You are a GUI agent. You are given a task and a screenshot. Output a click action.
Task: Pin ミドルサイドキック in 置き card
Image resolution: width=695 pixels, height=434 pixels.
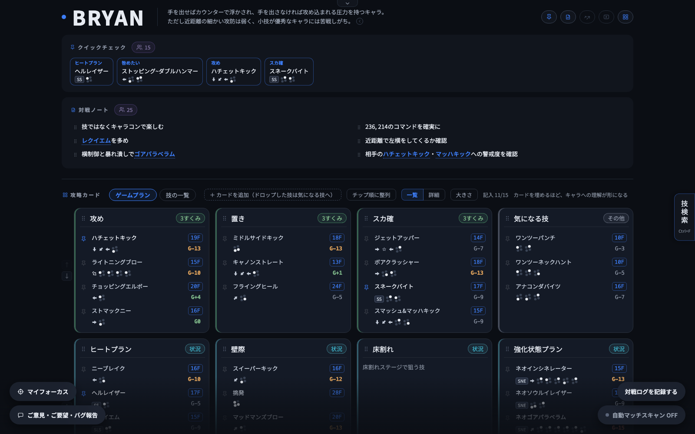[225, 239]
